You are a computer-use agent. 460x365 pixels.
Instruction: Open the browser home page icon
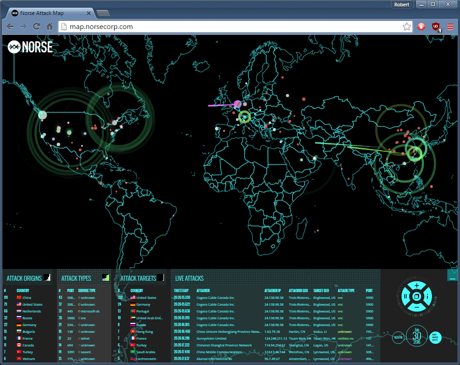[x=50, y=27]
